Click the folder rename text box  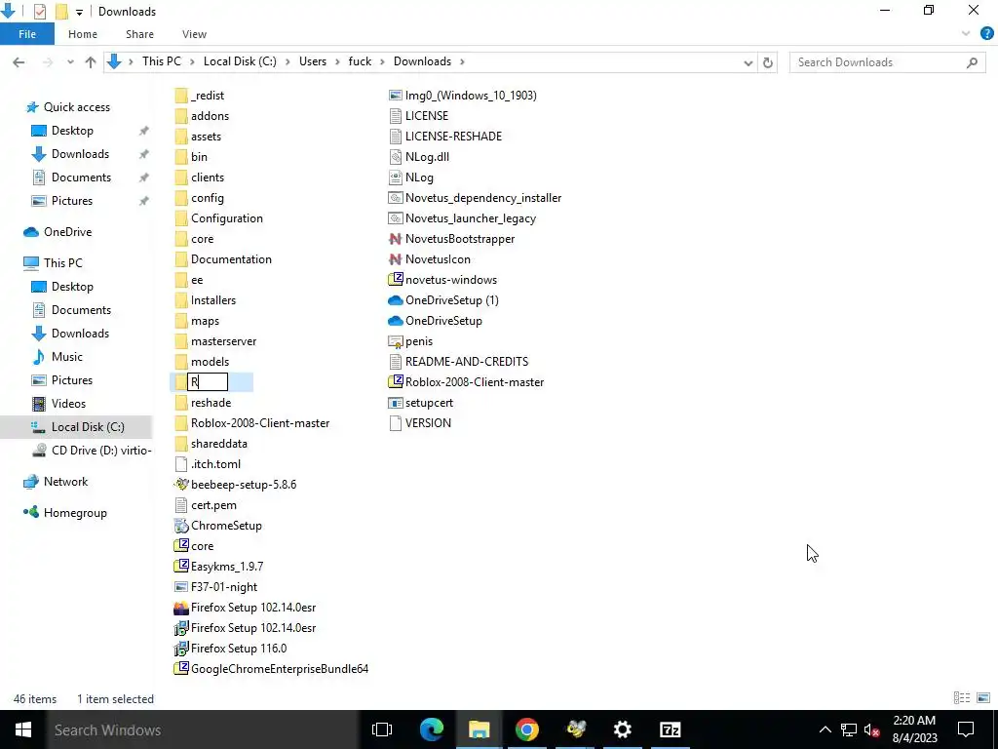[x=208, y=382]
